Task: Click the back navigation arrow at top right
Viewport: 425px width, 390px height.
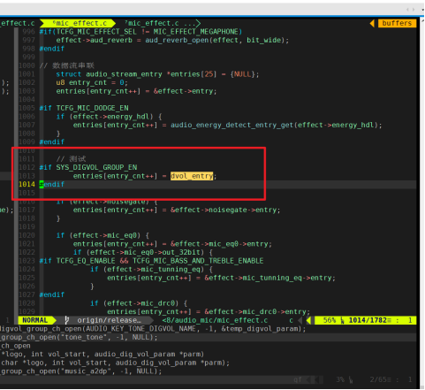Action: (407, 10)
